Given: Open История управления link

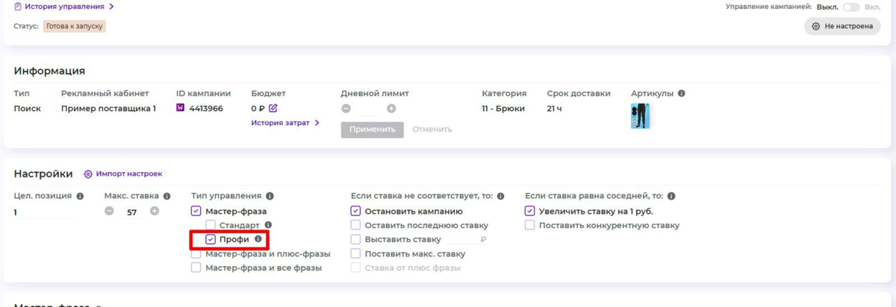Looking at the screenshot, I should 64,7.
